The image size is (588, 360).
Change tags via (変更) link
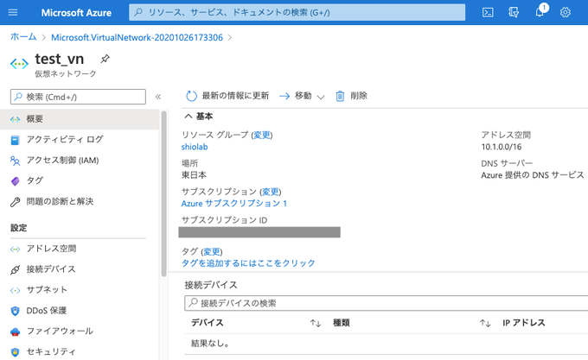pos(212,252)
